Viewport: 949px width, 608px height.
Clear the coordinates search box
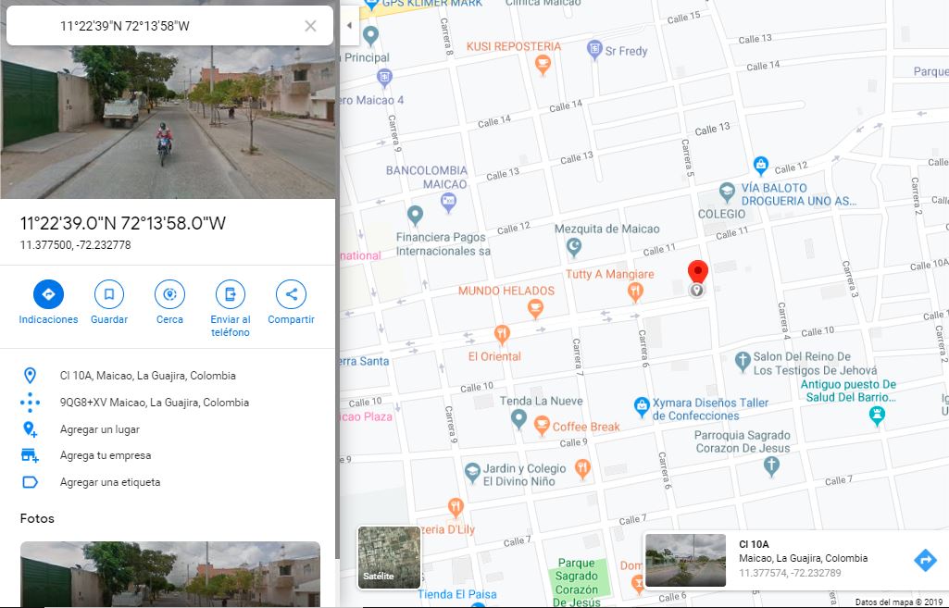310,26
